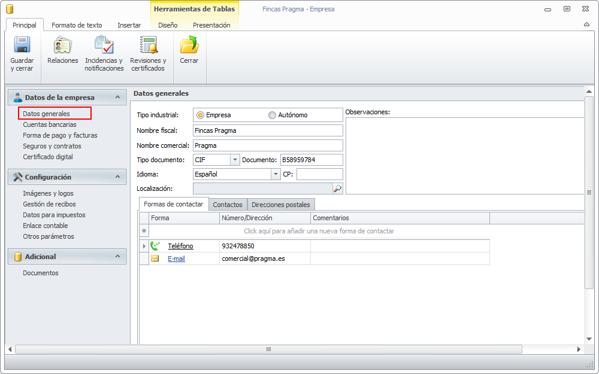Click the Teléfono link in contact list
Viewport: 599px width, 374px height.
point(180,246)
